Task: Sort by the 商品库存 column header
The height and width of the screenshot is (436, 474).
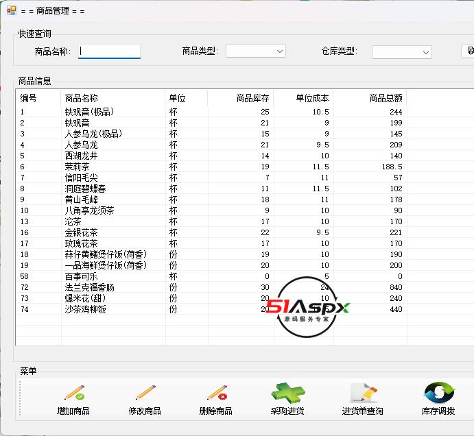Action: [241, 98]
